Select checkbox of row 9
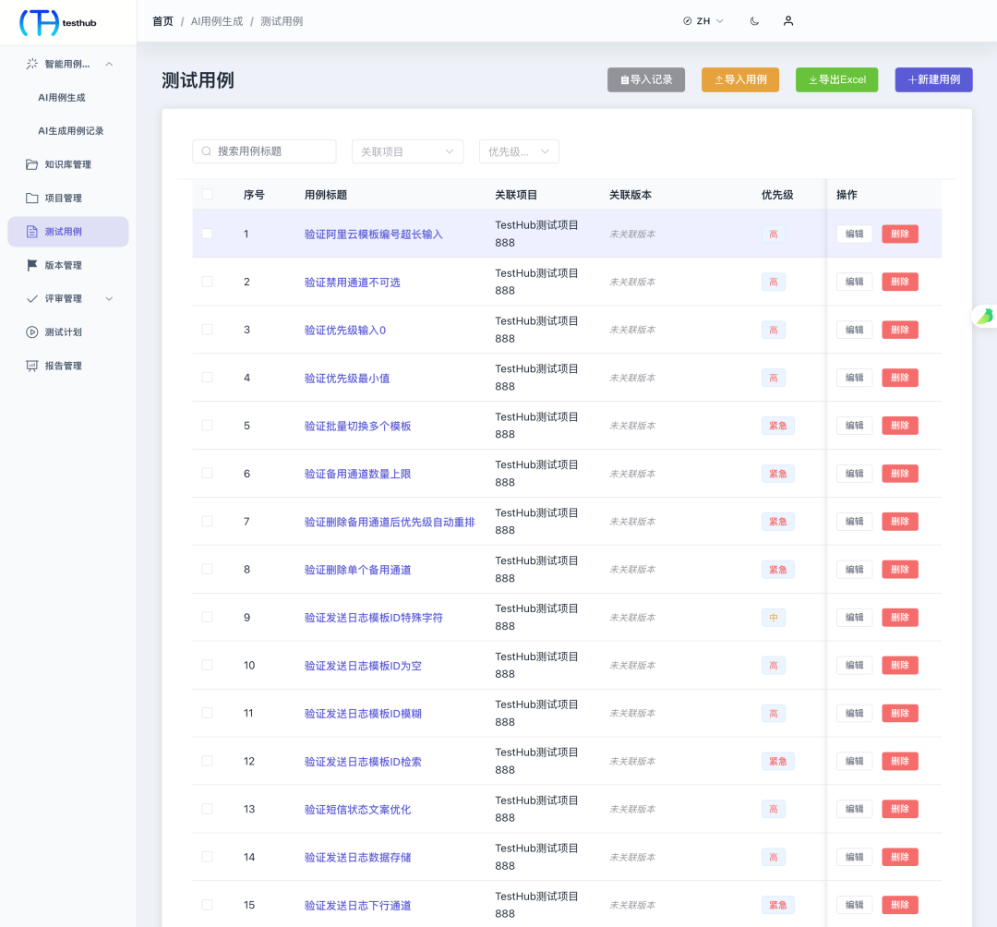The image size is (997, 927). pyautogui.click(x=208, y=617)
